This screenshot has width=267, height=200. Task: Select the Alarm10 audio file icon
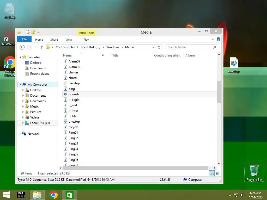[65, 67]
